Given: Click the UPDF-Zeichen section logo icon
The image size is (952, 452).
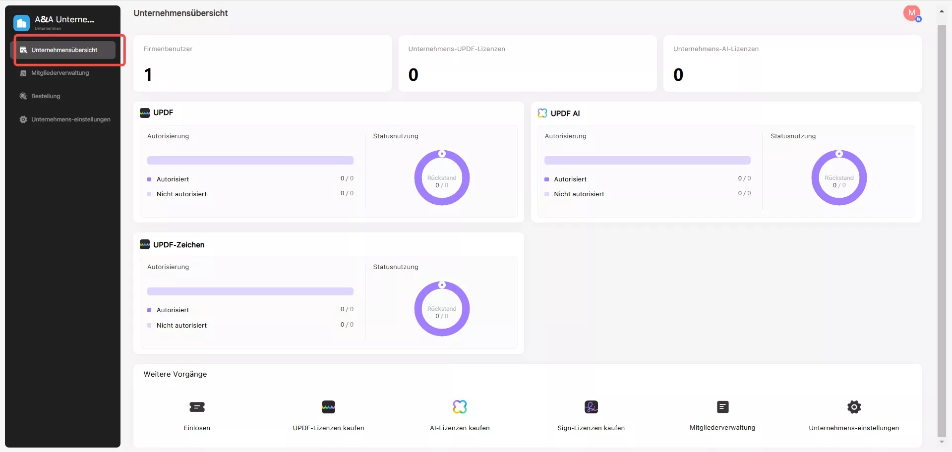Looking at the screenshot, I should pyautogui.click(x=145, y=244).
